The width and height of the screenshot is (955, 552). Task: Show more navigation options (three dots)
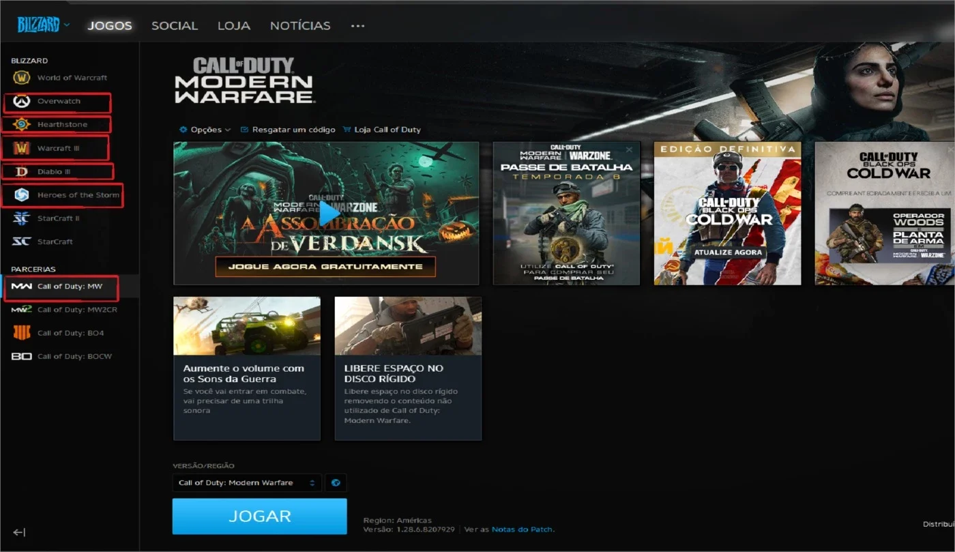point(357,26)
